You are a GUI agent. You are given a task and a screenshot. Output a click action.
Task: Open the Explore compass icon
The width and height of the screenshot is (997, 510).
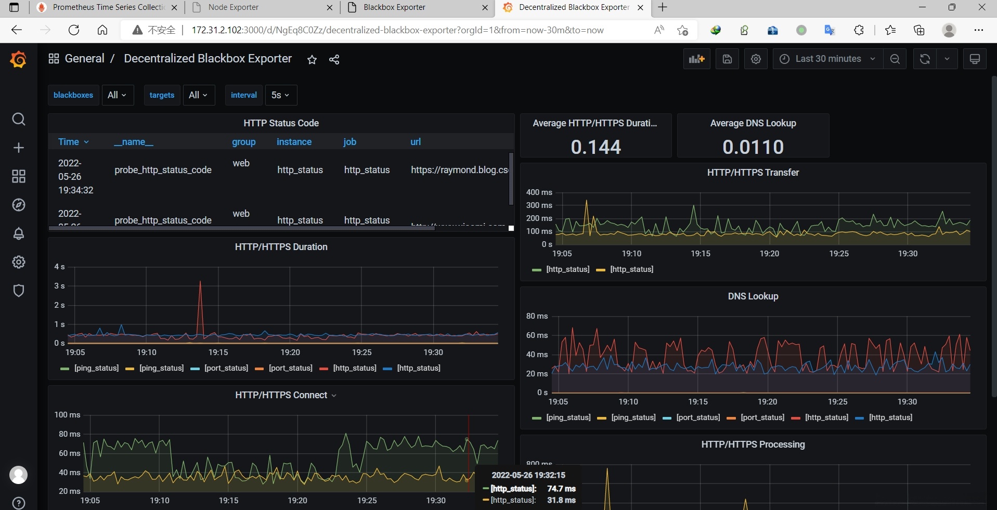coord(19,205)
